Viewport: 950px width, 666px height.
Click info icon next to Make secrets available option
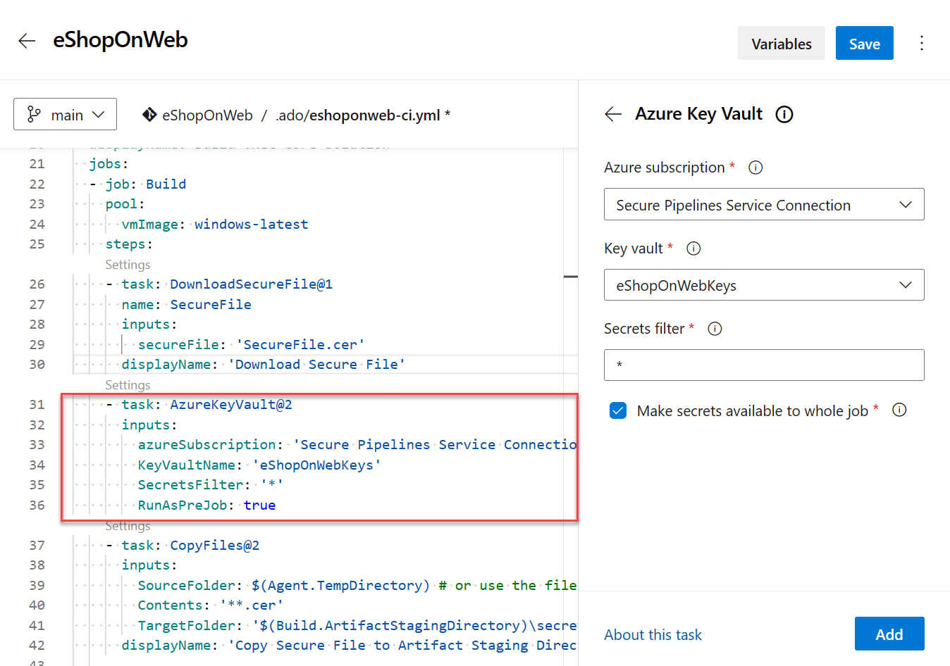point(899,410)
